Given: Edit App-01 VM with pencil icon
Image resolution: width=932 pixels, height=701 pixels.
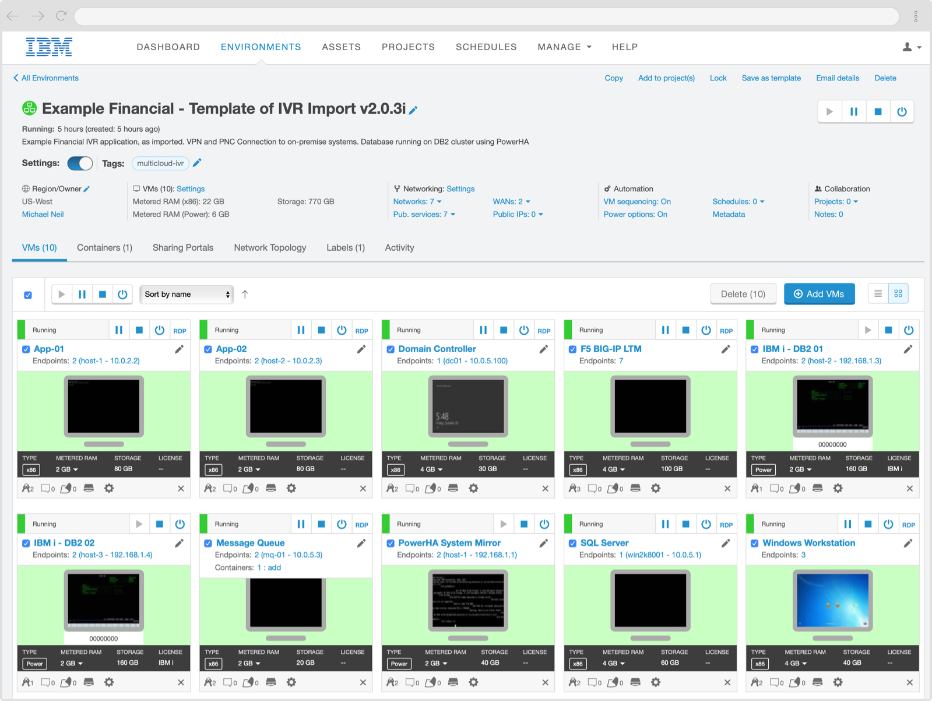Looking at the screenshot, I should tap(179, 349).
